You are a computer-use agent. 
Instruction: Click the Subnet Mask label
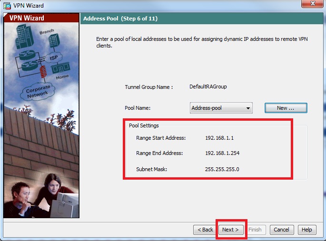point(151,169)
